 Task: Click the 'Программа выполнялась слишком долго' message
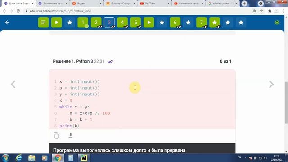pos(119,150)
